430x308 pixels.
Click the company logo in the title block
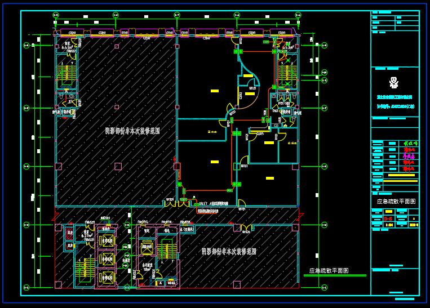pyautogui.click(x=394, y=83)
